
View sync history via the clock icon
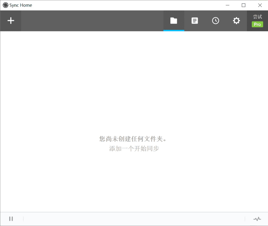(x=215, y=21)
